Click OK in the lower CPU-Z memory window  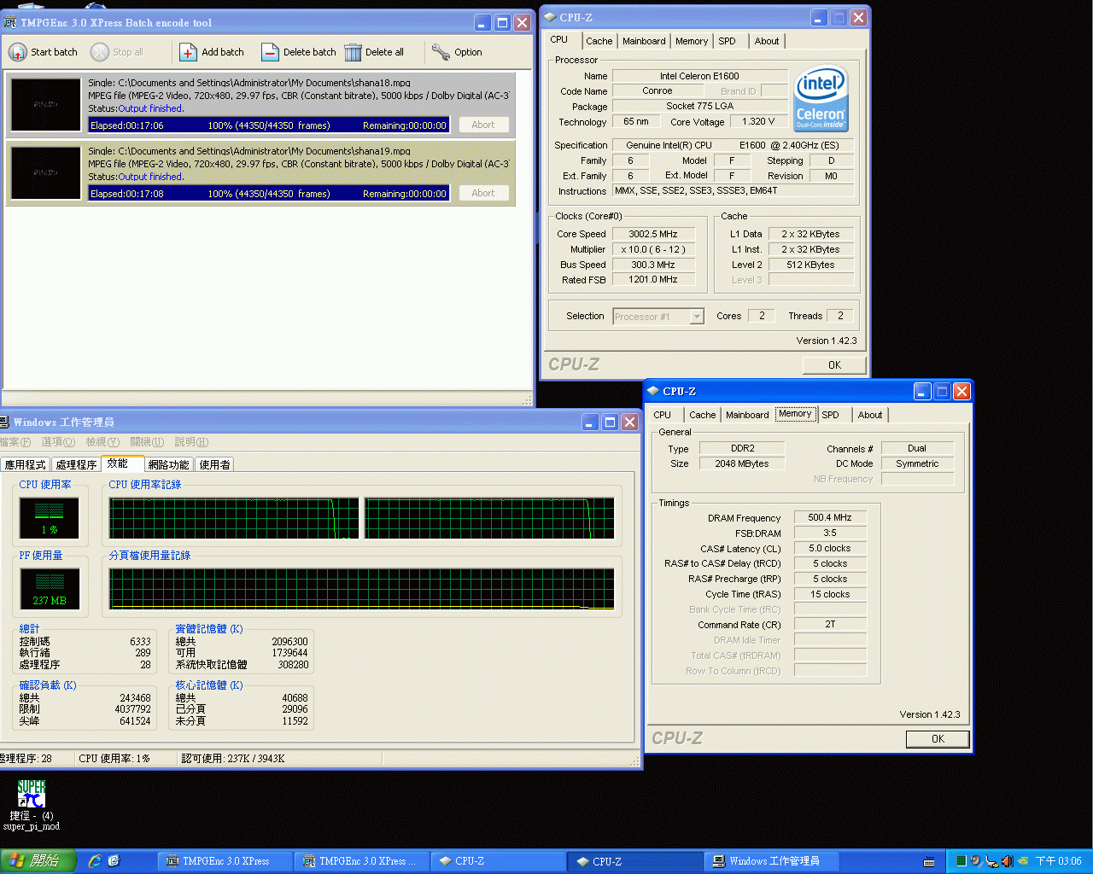(x=938, y=739)
